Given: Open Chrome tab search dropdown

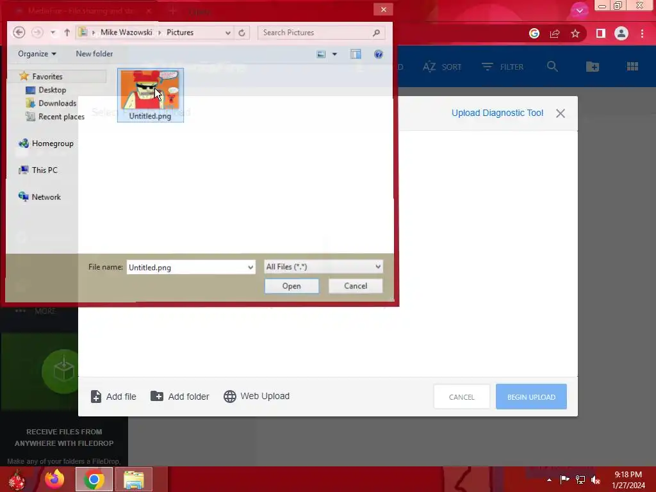Looking at the screenshot, I should pos(579,10).
